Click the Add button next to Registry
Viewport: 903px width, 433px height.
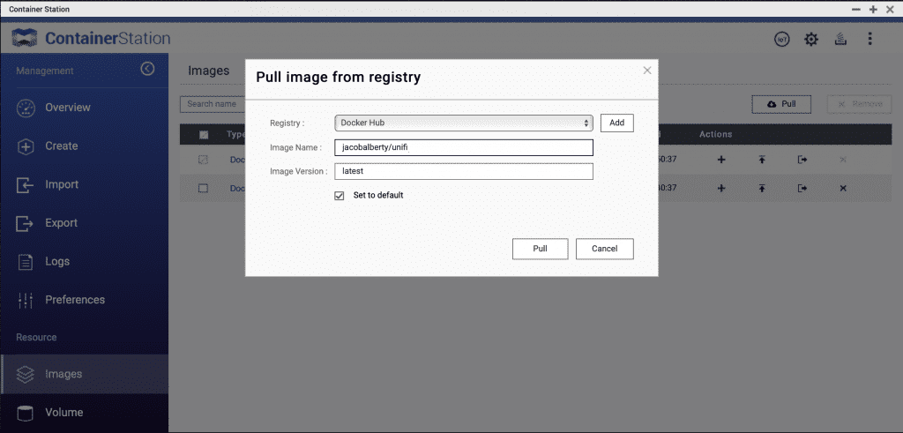616,123
